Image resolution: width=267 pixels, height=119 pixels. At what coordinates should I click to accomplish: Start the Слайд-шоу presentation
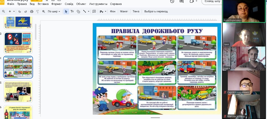click(x=212, y=2)
